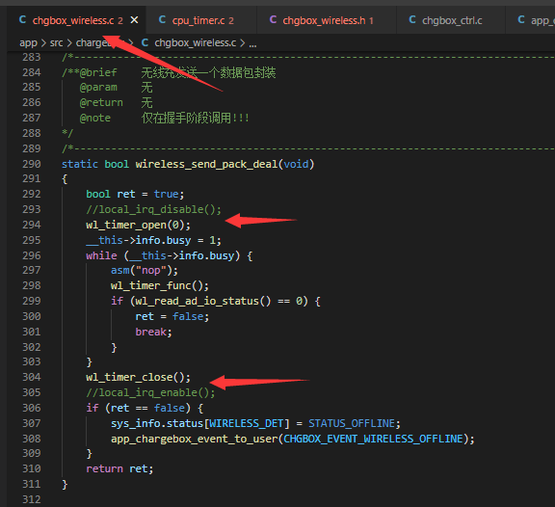Open the app breadcrumb folder
This screenshot has height=507, width=555.
pyautogui.click(x=28, y=42)
